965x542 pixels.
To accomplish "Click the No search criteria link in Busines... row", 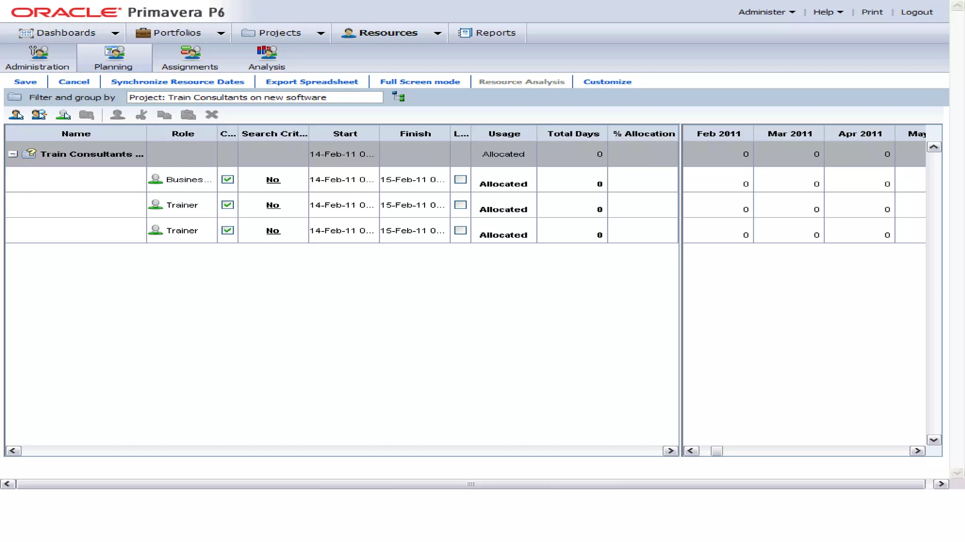I will (273, 179).
